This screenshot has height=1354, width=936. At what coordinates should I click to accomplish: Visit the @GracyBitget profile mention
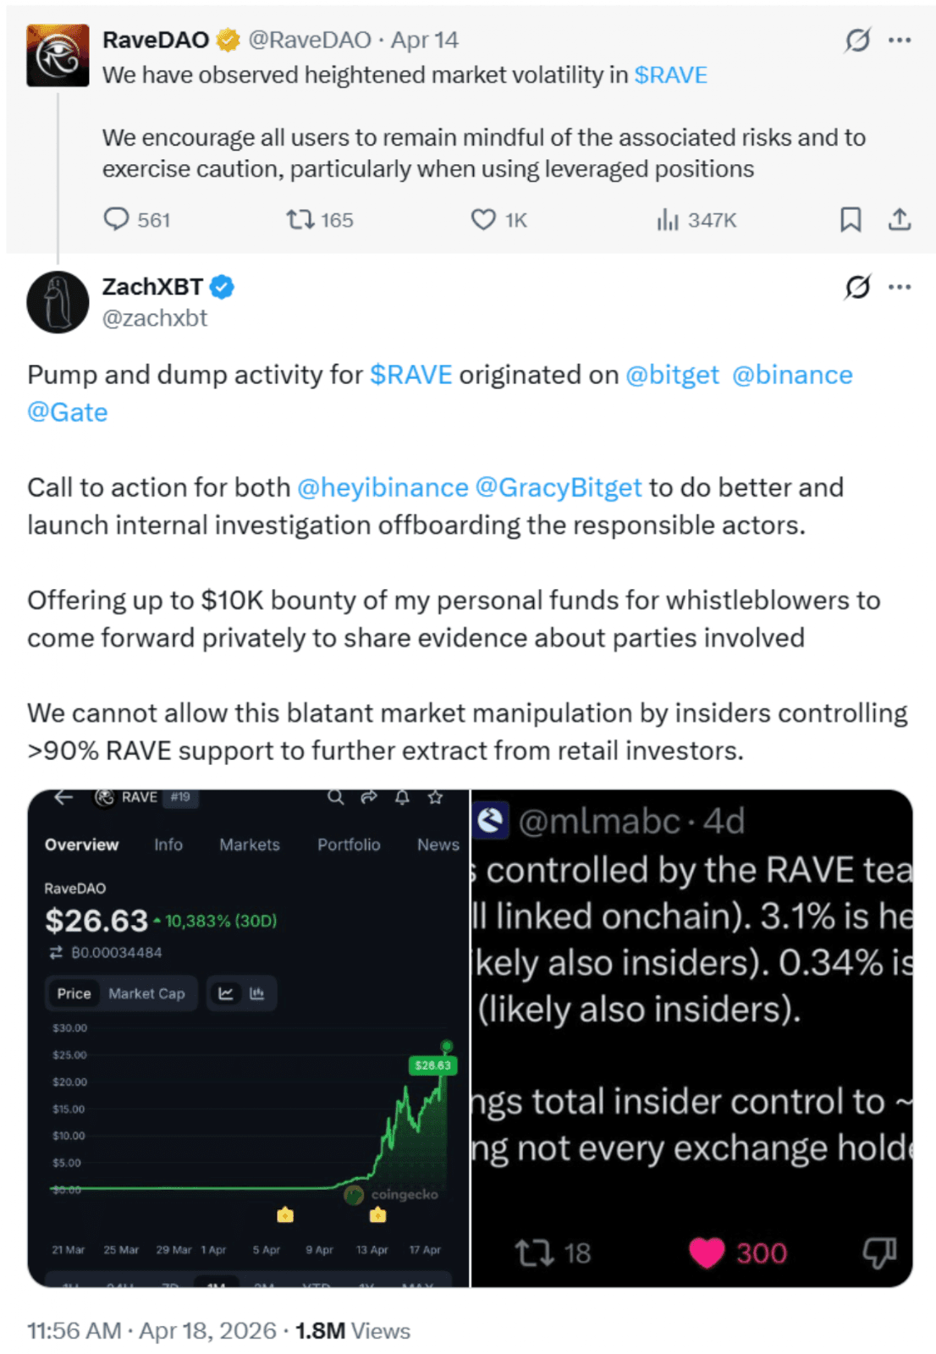pos(559,487)
